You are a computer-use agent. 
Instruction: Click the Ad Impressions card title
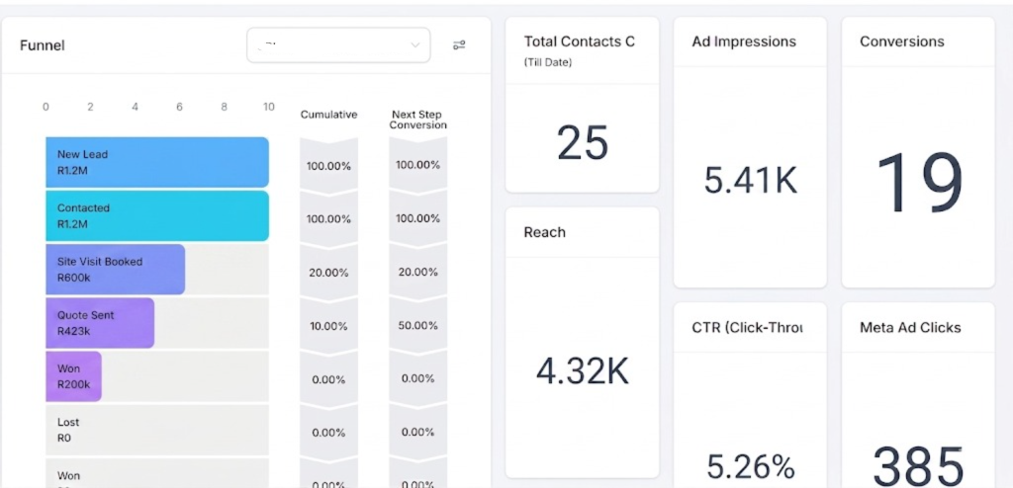[744, 41]
